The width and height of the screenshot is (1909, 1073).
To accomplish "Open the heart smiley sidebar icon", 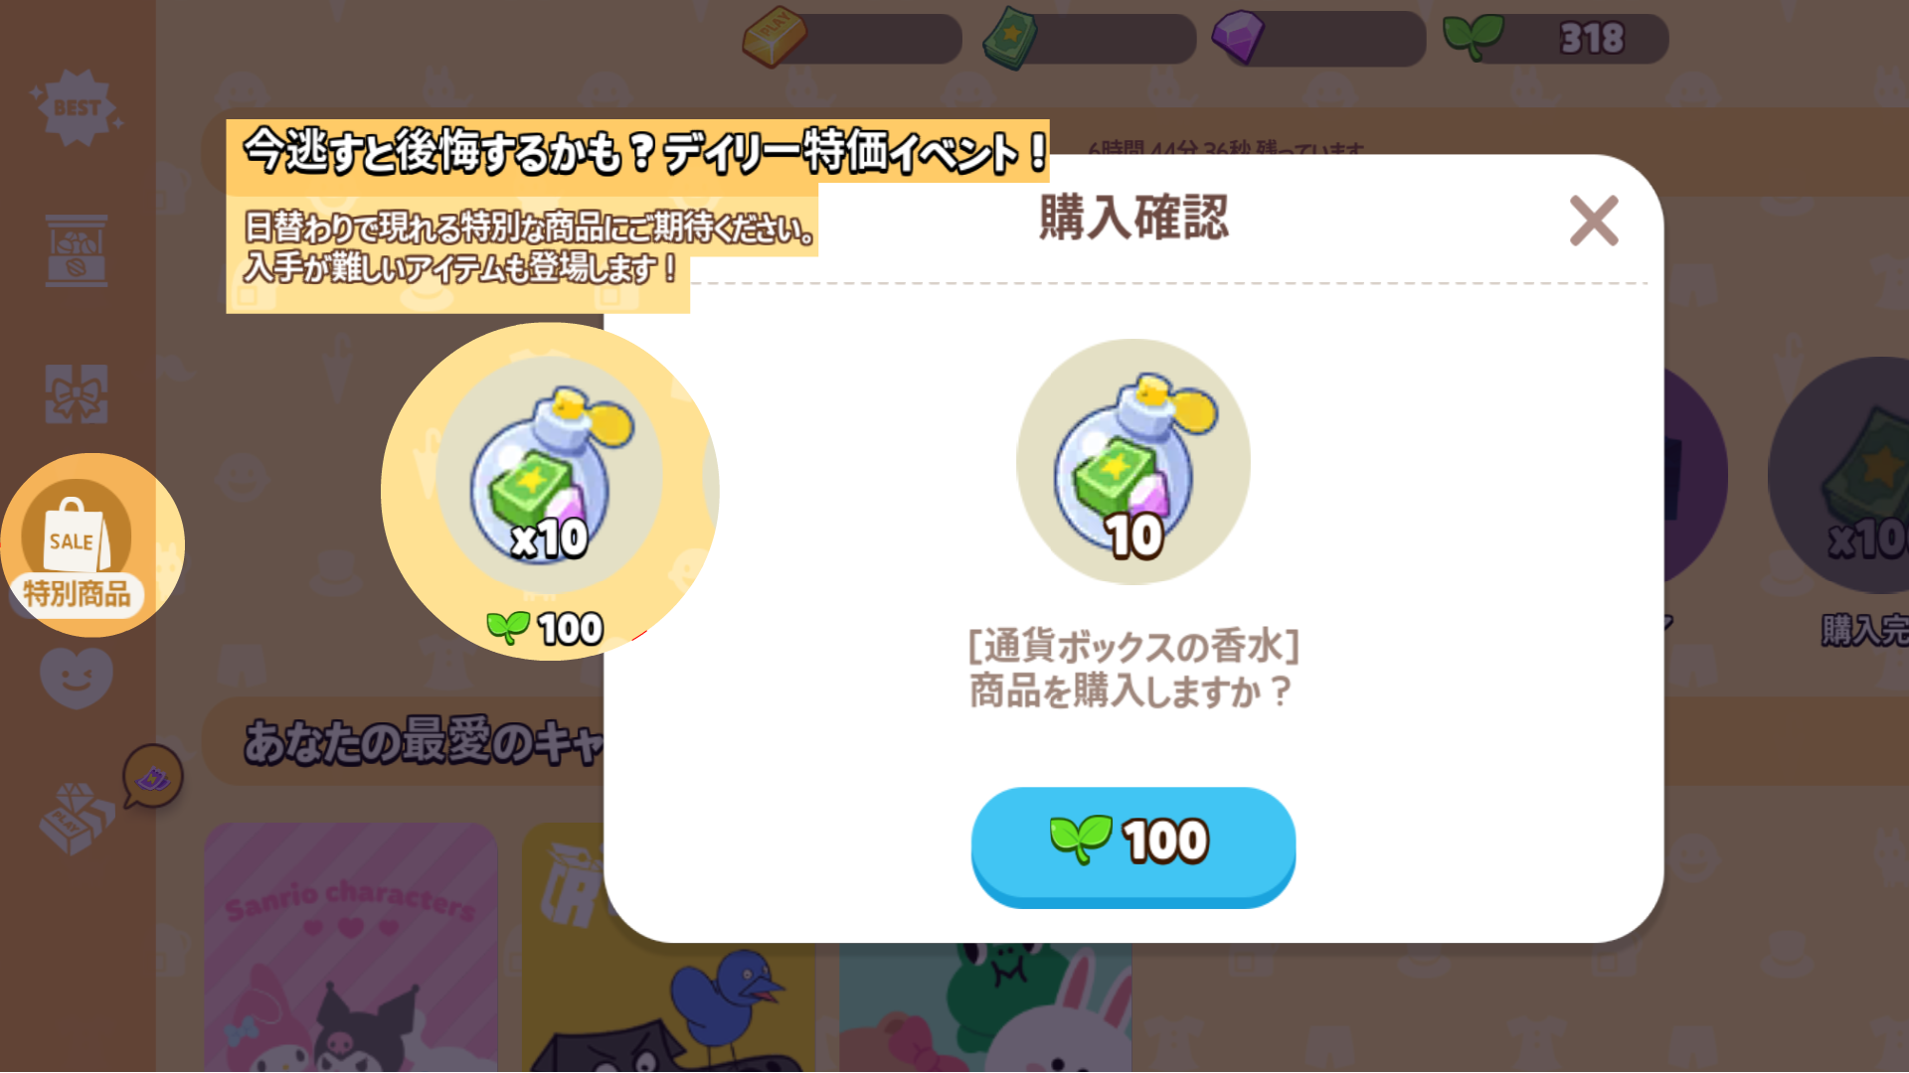I will pyautogui.click(x=77, y=678).
